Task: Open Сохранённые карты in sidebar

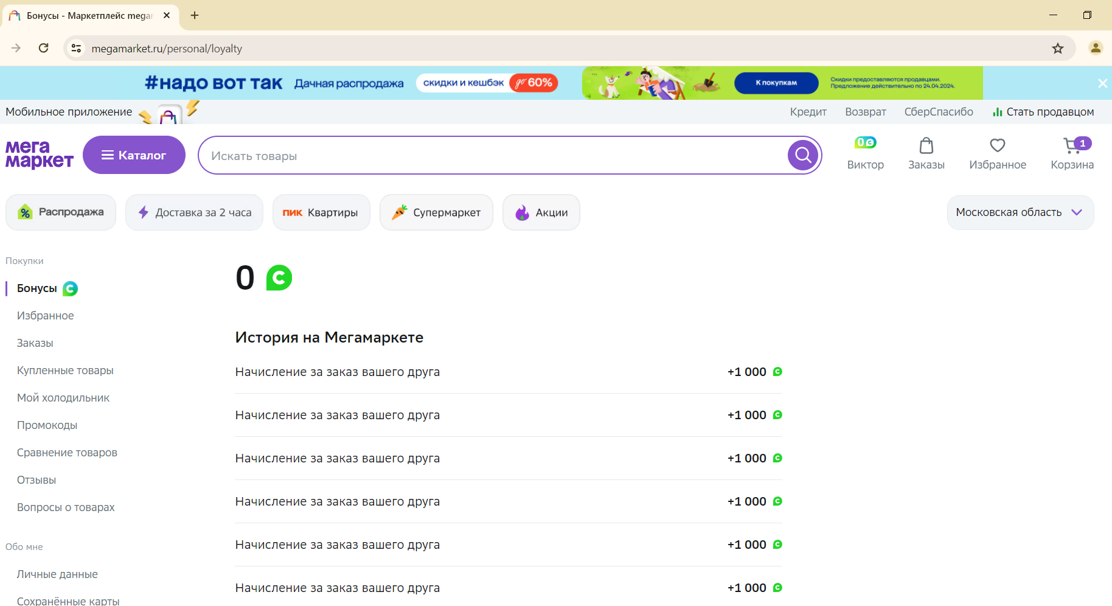Action: point(68,601)
